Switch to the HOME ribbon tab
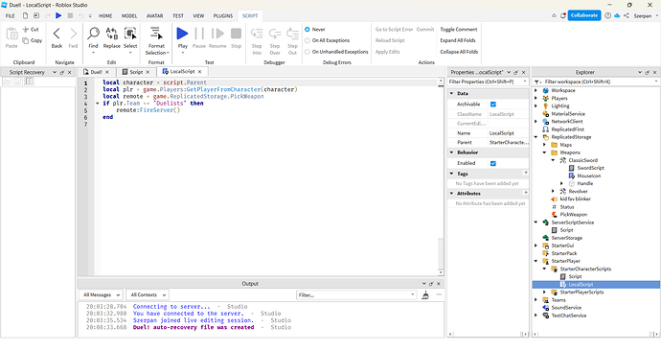Viewport: 661px width, 351px height. point(105,15)
